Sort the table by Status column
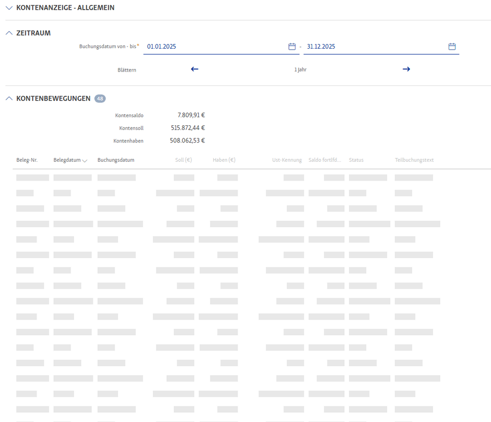491x422 pixels. point(356,160)
